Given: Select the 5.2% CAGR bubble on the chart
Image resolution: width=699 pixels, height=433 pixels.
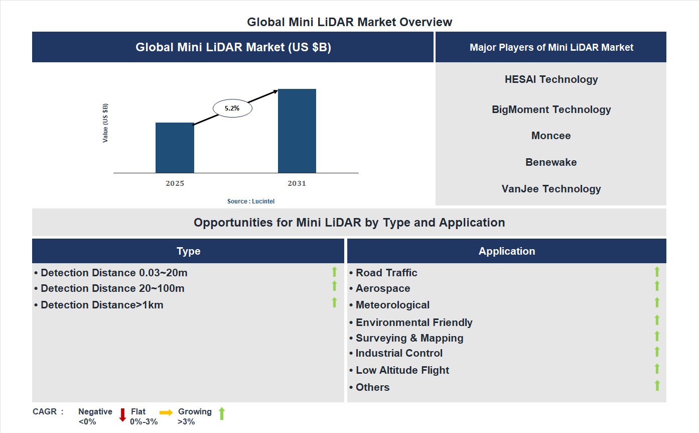Looking at the screenshot, I should click(x=232, y=107).
